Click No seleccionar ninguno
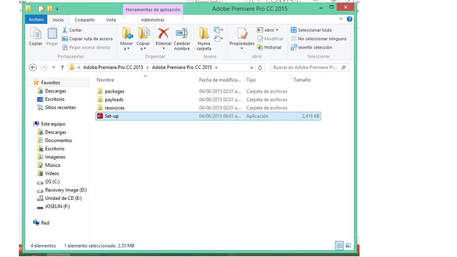Screen dimensions: 457x257 point(318,39)
